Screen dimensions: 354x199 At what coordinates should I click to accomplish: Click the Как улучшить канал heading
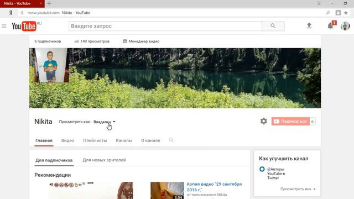(283, 159)
